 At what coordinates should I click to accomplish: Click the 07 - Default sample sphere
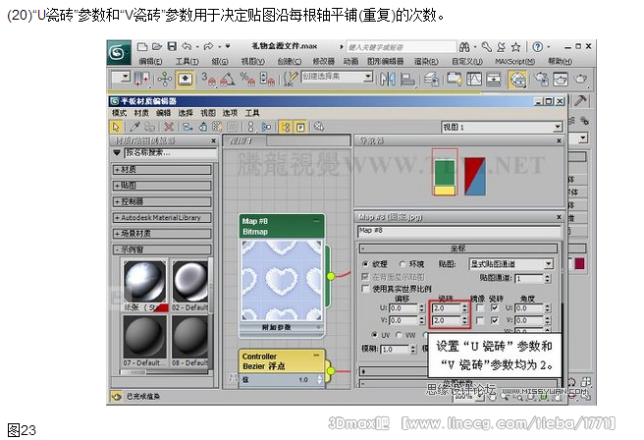coord(145,337)
